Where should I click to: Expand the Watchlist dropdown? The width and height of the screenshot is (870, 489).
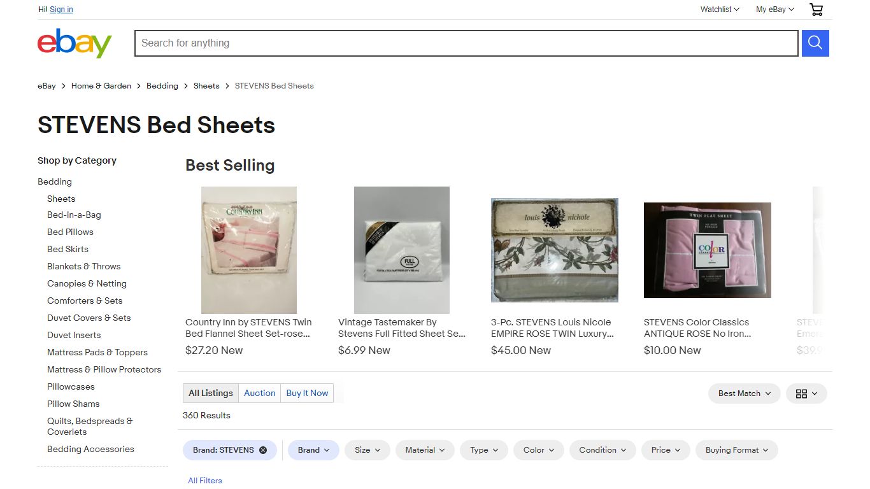(720, 10)
